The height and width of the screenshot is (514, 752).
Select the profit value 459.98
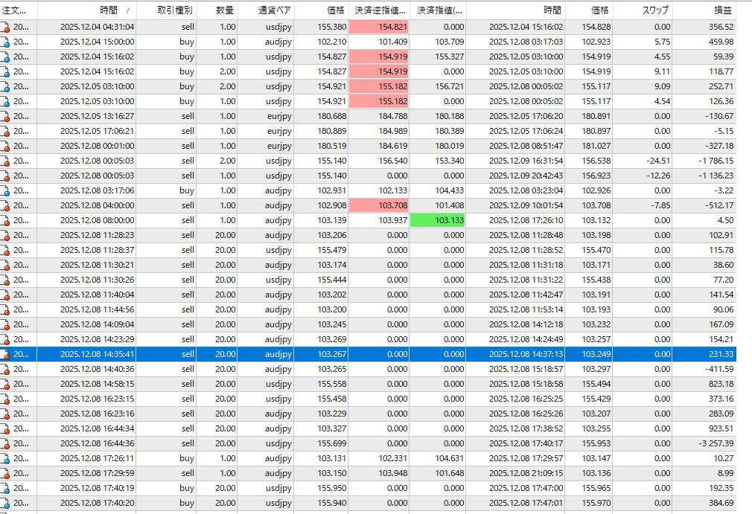tap(721, 42)
